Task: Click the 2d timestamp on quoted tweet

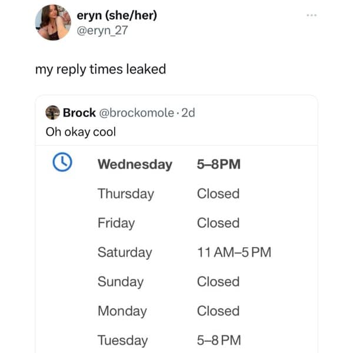Action: coord(188,112)
